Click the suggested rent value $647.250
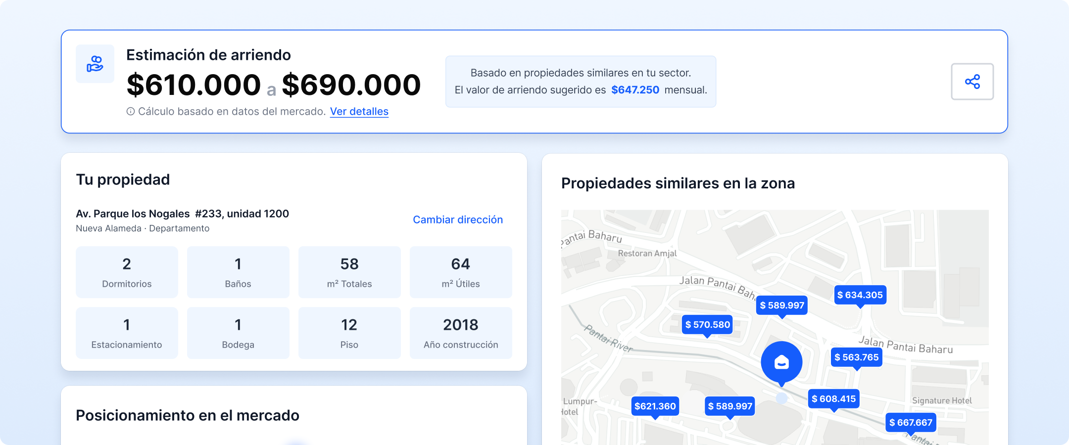The height and width of the screenshot is (445, 1069). pos(635,89)
